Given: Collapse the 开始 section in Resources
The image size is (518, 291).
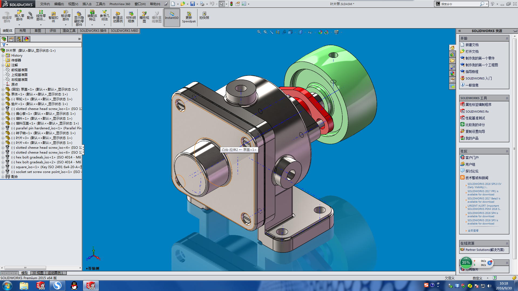Looking at the screenshot, I should click(507, 38).
